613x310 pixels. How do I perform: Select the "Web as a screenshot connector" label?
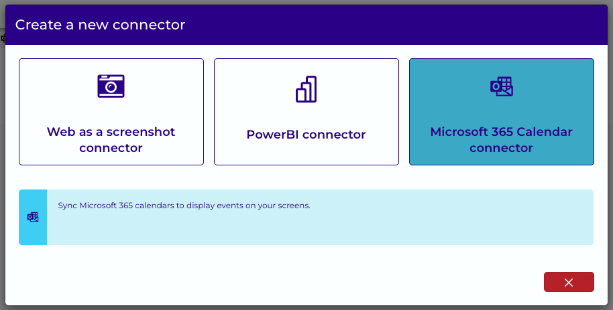coord(111,140)
